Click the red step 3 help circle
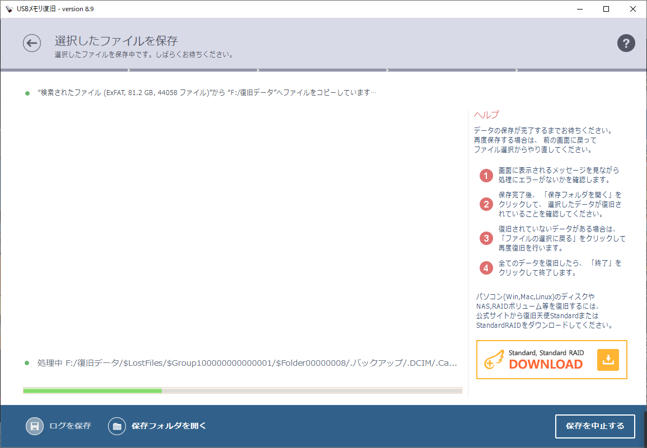Screen dimensions: 647x448 [x=486, y=238]
